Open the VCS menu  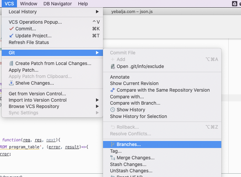pyautogui.click(x=9, y=4)
